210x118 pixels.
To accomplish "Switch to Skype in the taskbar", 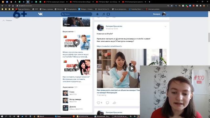I will coord(58,116).
